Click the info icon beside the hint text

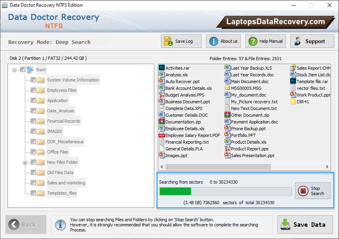[60, 225]
